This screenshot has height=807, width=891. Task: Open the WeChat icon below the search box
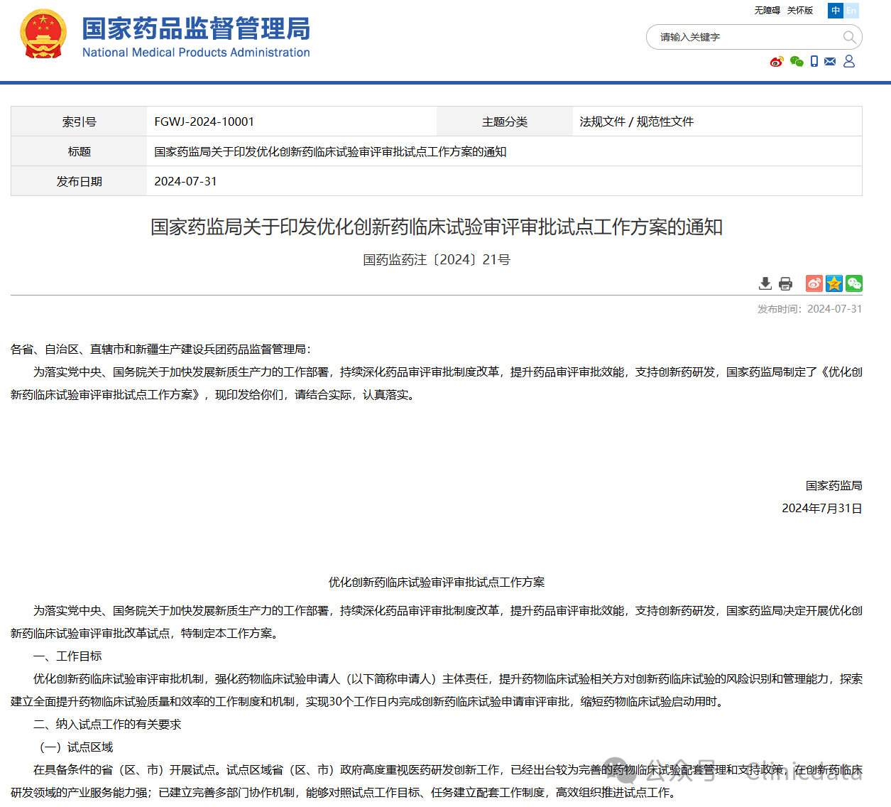pyautogui.click(x=797, y=62)
